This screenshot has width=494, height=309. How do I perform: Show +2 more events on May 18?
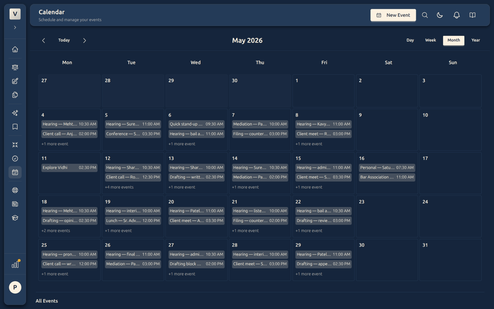[56, 231]
